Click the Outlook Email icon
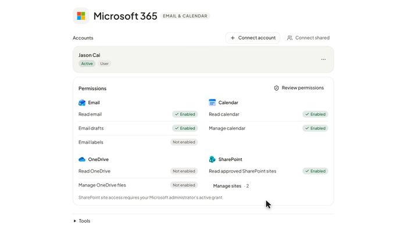This screenshot has height=229, width=407. click(x=82, y=102)
